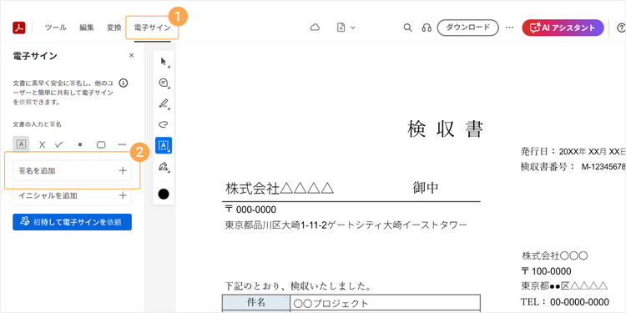
Task: Click the 検収書番号 label
Action: click(548, 167)
